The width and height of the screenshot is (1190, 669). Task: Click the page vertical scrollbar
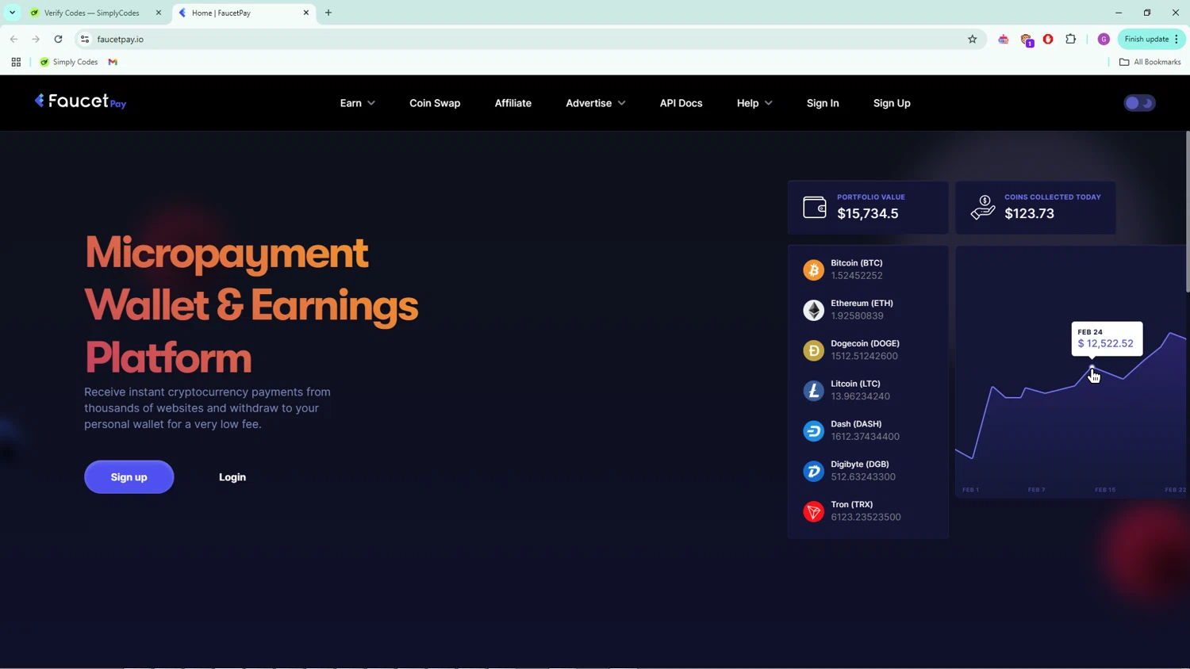pyautogui.click(x=1187, y=211)
